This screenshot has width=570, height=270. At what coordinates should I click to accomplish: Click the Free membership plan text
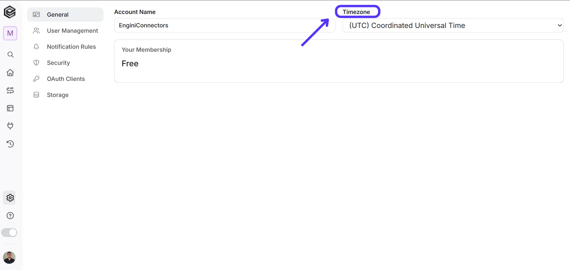[x=130, y=64]
